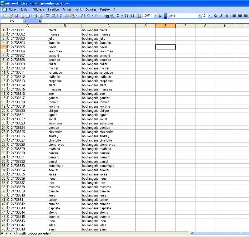Center cell text
Image resolution: width=249 pixels, height=237 pixels.
coord(240,16)
